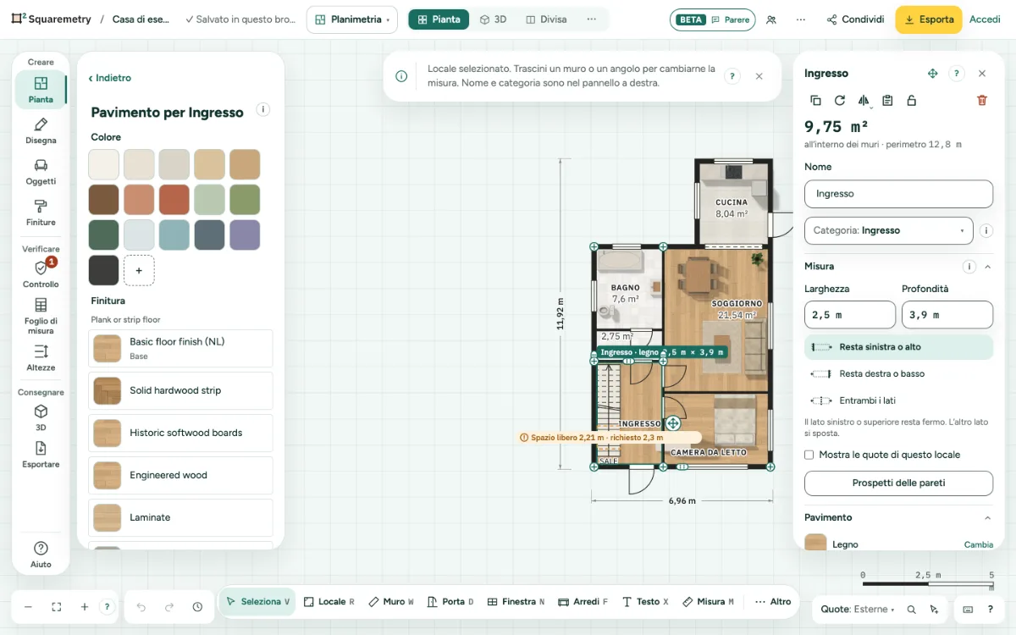Zoom out with the minus button
This screenshot has width=1016, height=635.
click(28, 607)
